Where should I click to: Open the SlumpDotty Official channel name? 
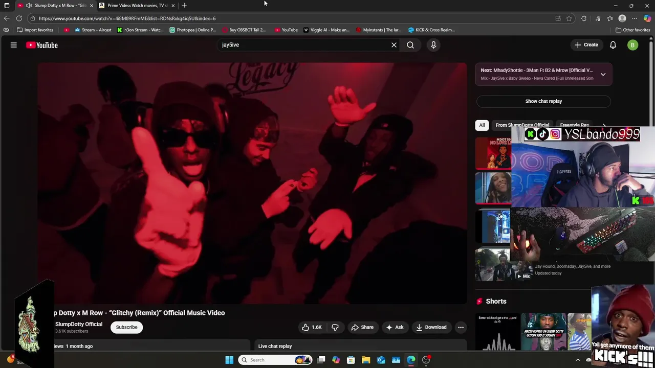point(79,324)
